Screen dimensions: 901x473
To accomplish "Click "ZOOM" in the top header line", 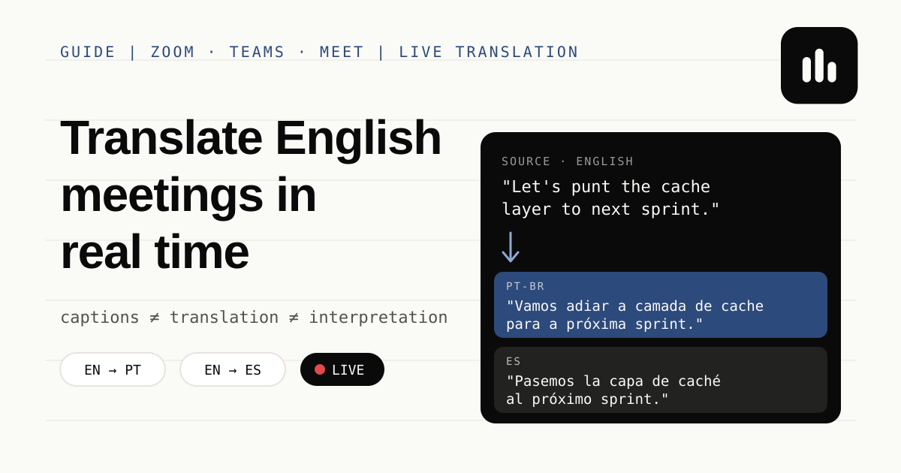I will point(173,52).
